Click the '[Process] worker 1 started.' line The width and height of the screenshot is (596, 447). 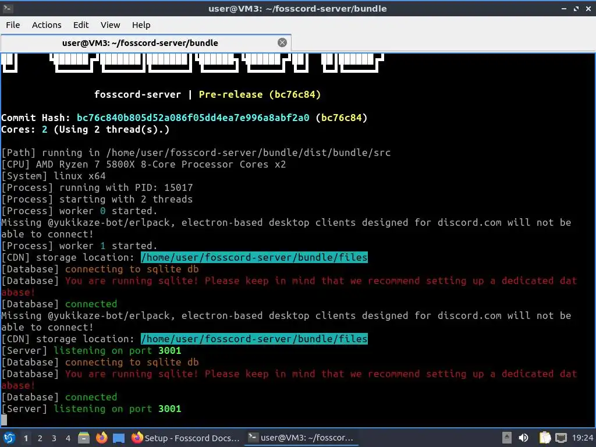click(79, 246)
